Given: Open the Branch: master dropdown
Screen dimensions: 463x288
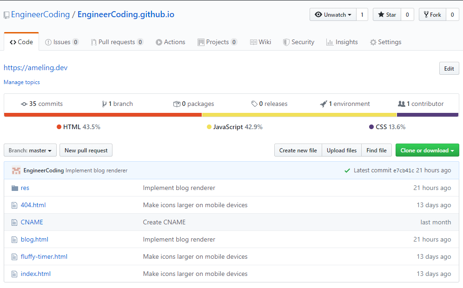Looking at the screenshot, I should pyautogui.click(x=30, y=151).
